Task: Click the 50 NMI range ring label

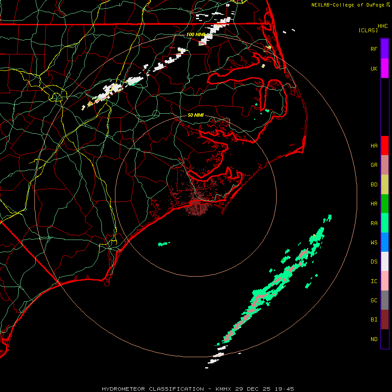Action: pyautogui.click(x=196, y=115)
